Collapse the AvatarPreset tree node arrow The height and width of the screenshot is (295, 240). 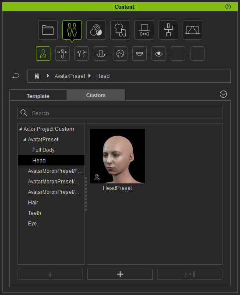tap(25, 140)
